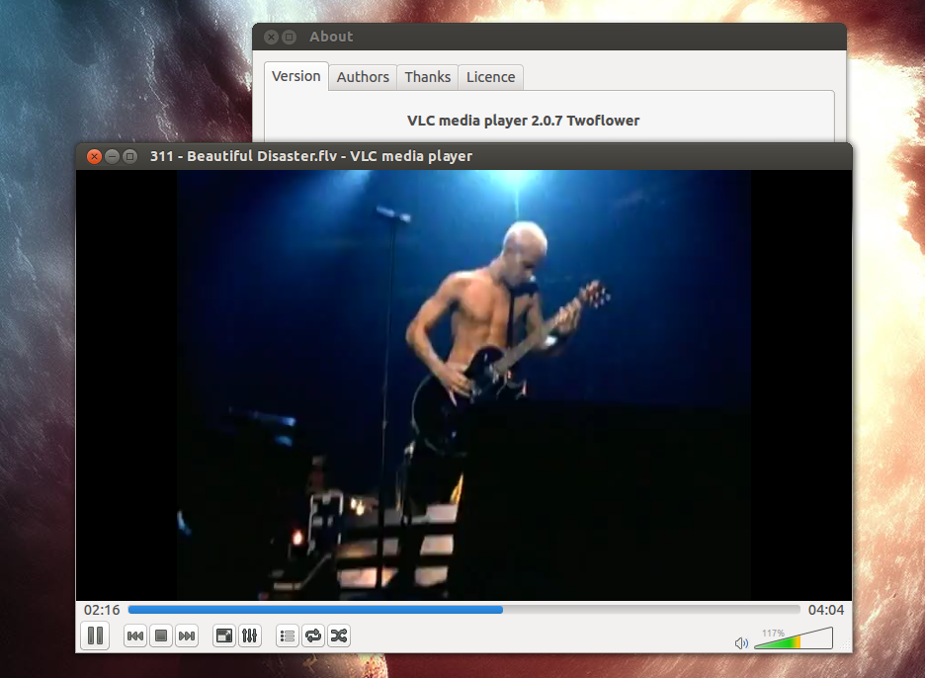Toggle fullscreen video mode
The width and height of the screenshot is (925, 678).
(x=224, y=636)
